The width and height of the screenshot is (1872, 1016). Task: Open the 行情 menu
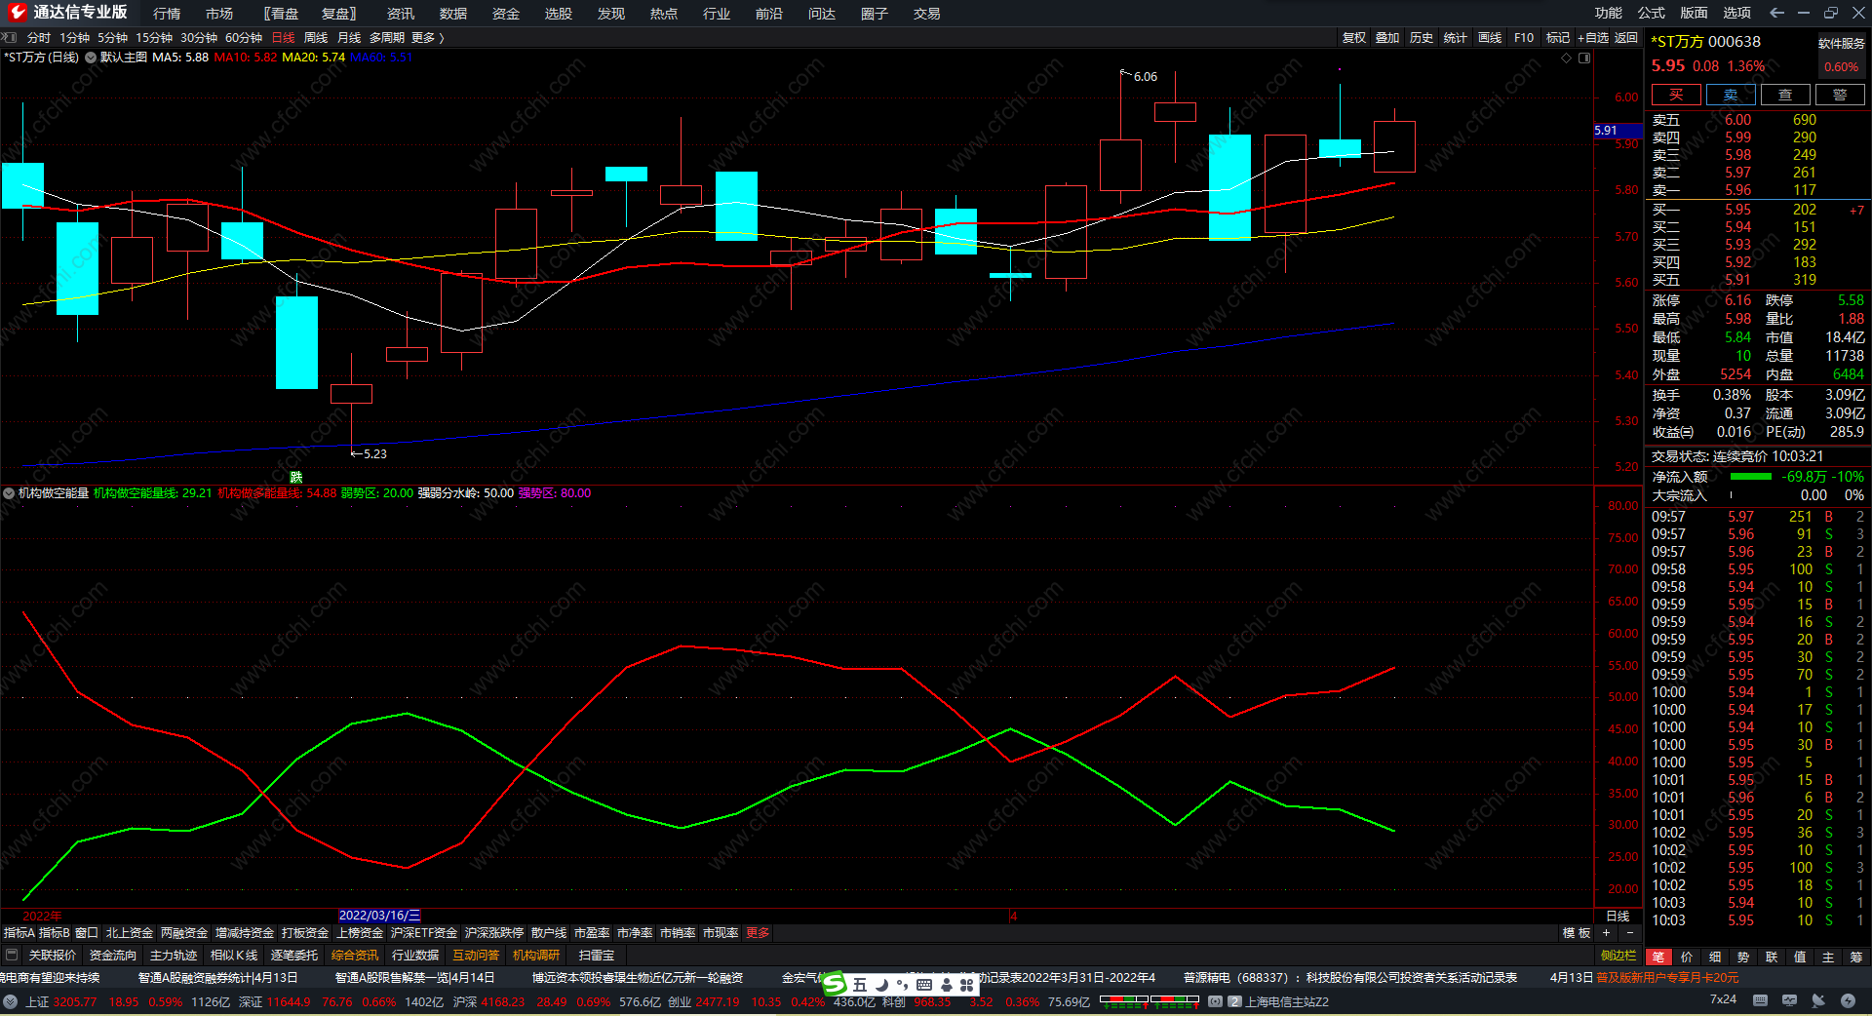pyautogui.click(x=167, y=14)
